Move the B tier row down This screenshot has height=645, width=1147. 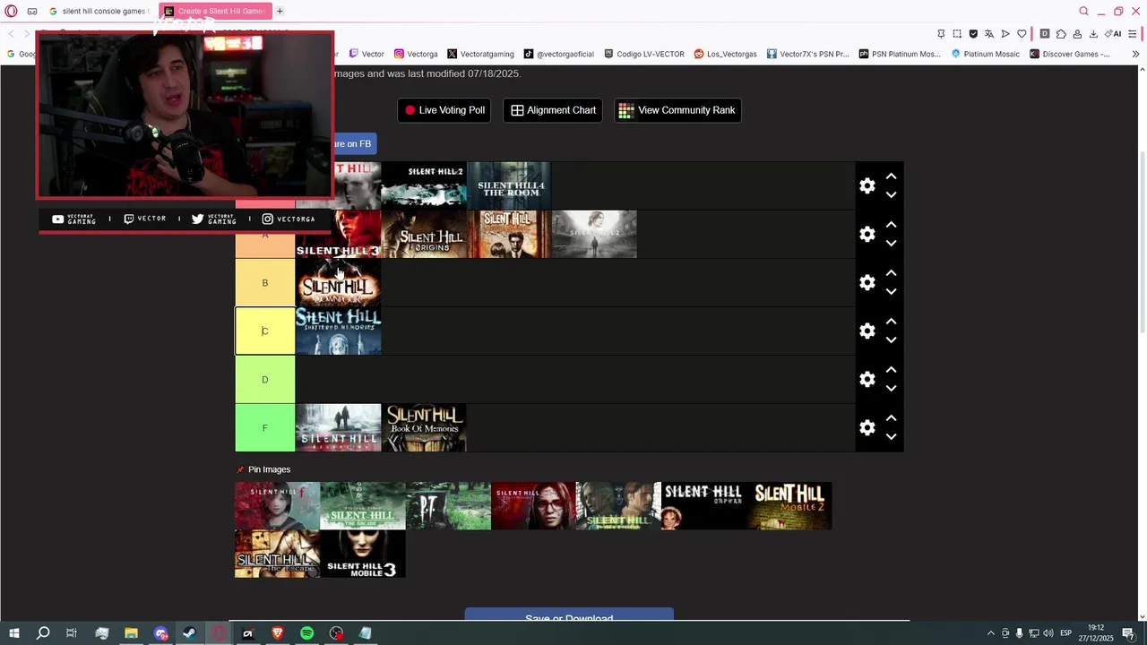891,291
